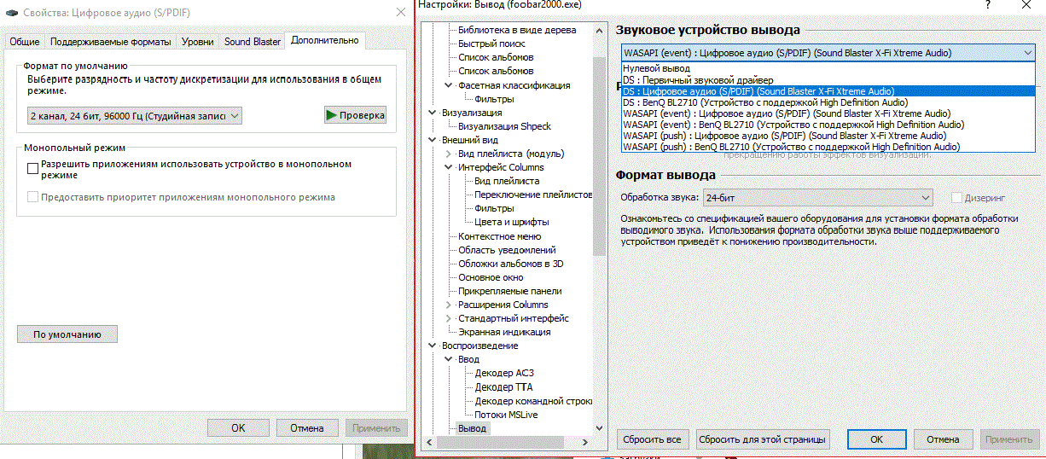Click Отмена in foobar2000 settings
Screen dimensions: 1046x459
coord(943,439)
